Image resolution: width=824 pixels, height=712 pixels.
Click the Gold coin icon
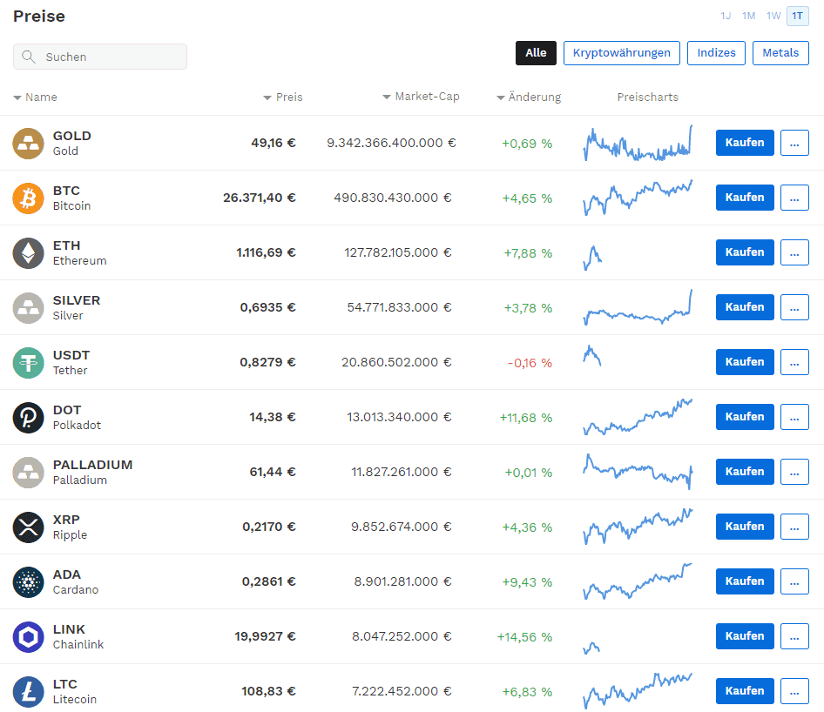coord(29,144)
